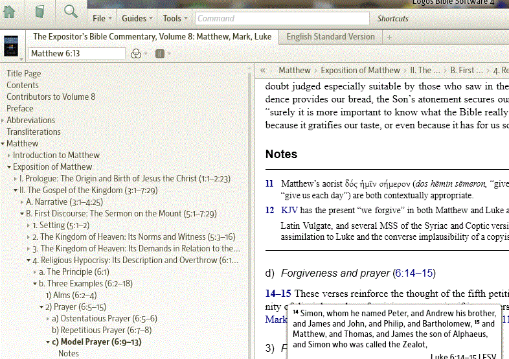This screenshot has height=359, width=509.
Task: Expand Kingdom of Heaven Its Demands node
Action: tap(28, 249)
